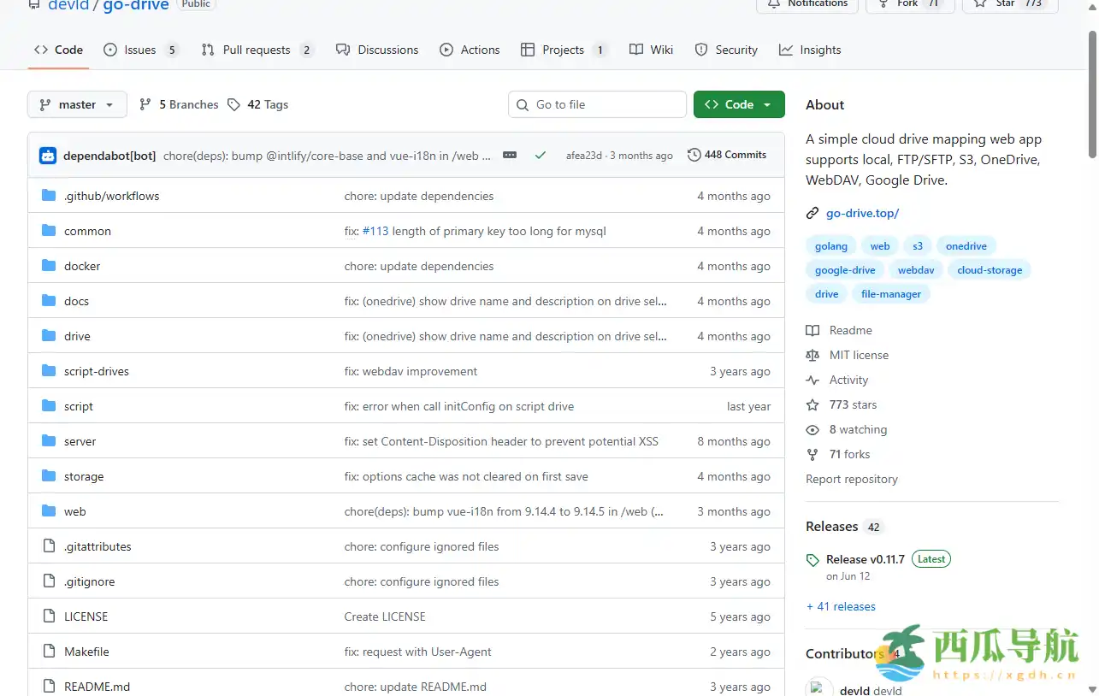The height and width of the screenshot is (696, 1099).
Task: Open the 448 Commits history
Action: (x=727, y=155)
